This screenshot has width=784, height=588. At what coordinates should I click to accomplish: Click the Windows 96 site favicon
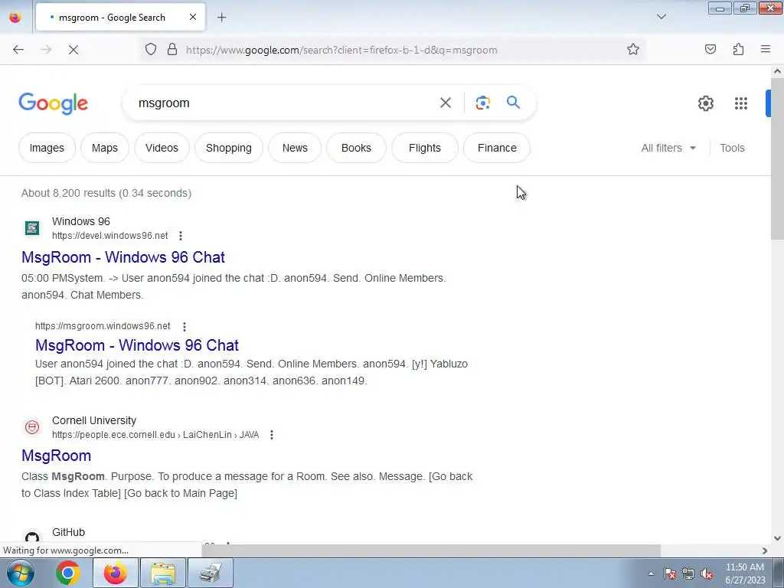(32, 228)
